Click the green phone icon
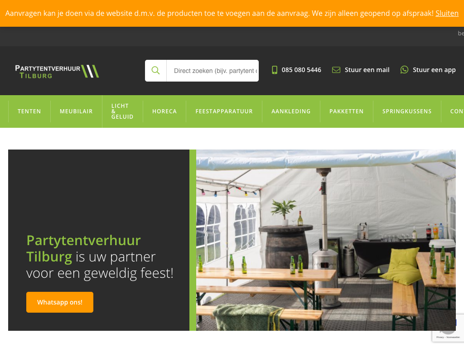 click(x=275, y=70)
